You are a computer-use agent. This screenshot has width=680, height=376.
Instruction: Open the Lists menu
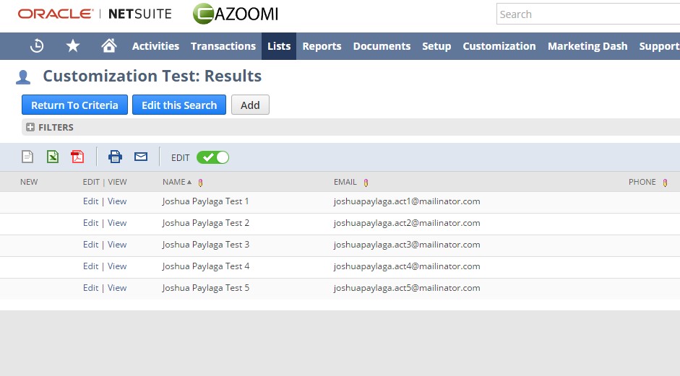pyautogui.click(x=279, y=46)
